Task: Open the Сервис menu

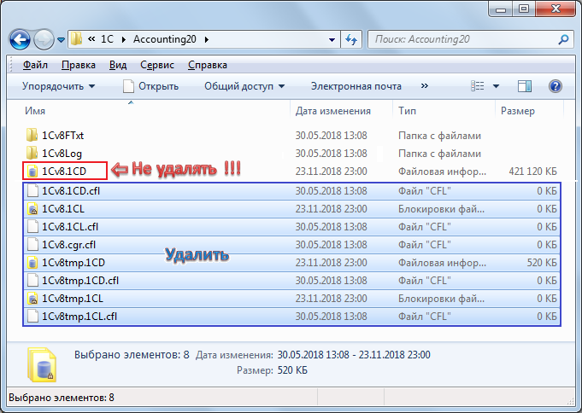Action: click(157, 65)
